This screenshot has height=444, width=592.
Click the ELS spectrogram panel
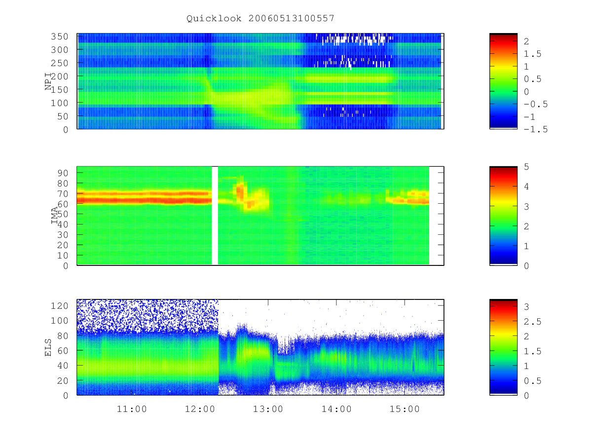pyautogui.click(x=260, y=347)
